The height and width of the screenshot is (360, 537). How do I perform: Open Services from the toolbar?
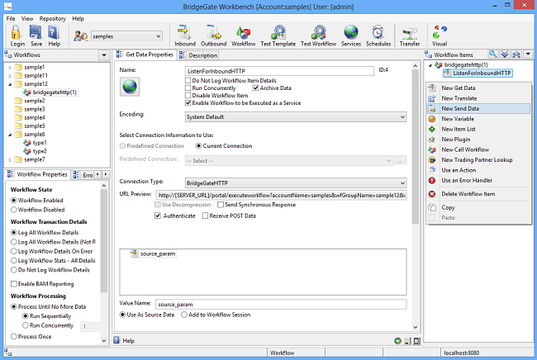pos(351,35)
